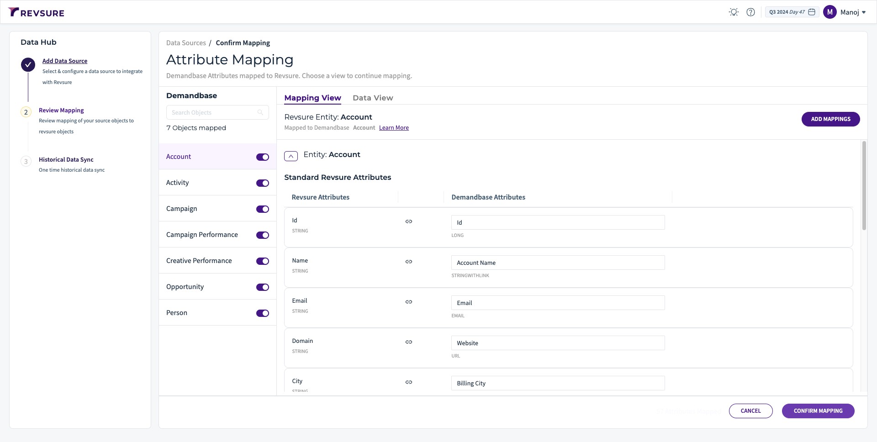Click the link icon for Id mapping
Image resolution: width=877 pixels, height=442 pixels.
click(x=409, y=221)
